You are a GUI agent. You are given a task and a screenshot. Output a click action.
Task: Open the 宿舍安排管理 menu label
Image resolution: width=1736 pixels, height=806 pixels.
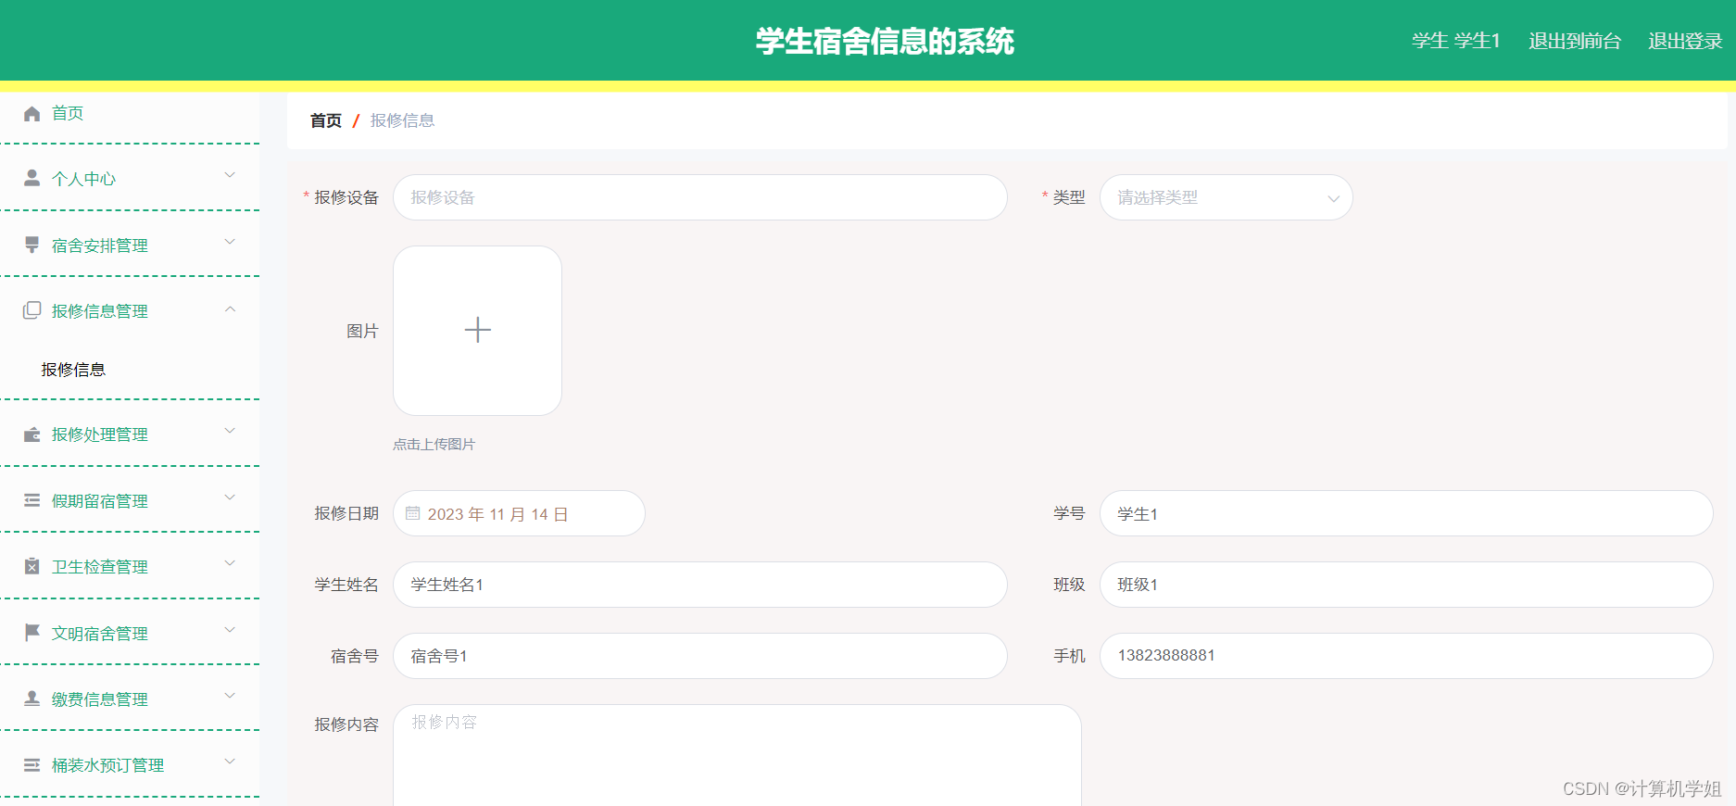coord(99,246)
